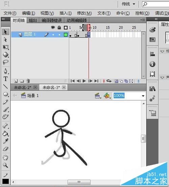The image size is (169, 187).
Task: Select the Line tool
Action: click(5, 87)
